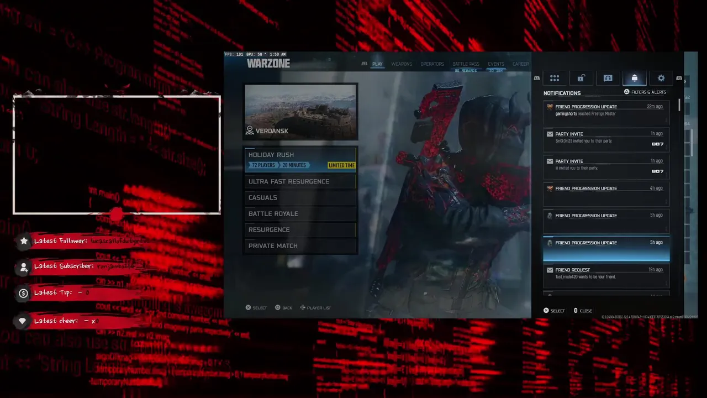
Task: Click the Latest Tip label
Action: [x=53, y=292]
